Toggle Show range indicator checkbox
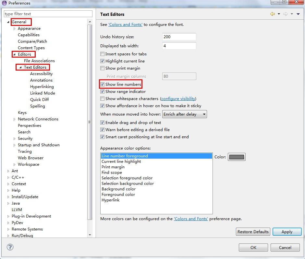 coord(102,91)
